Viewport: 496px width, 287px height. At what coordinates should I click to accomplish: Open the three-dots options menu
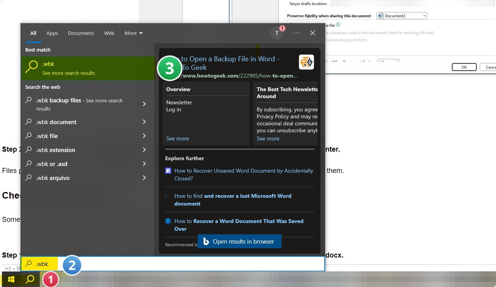click(x=296, y=33)
